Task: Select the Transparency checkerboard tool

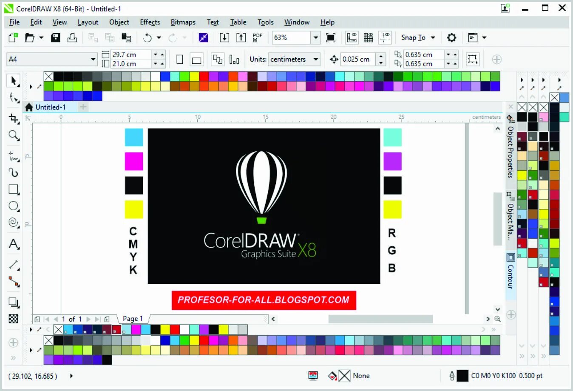Action: 14,319
